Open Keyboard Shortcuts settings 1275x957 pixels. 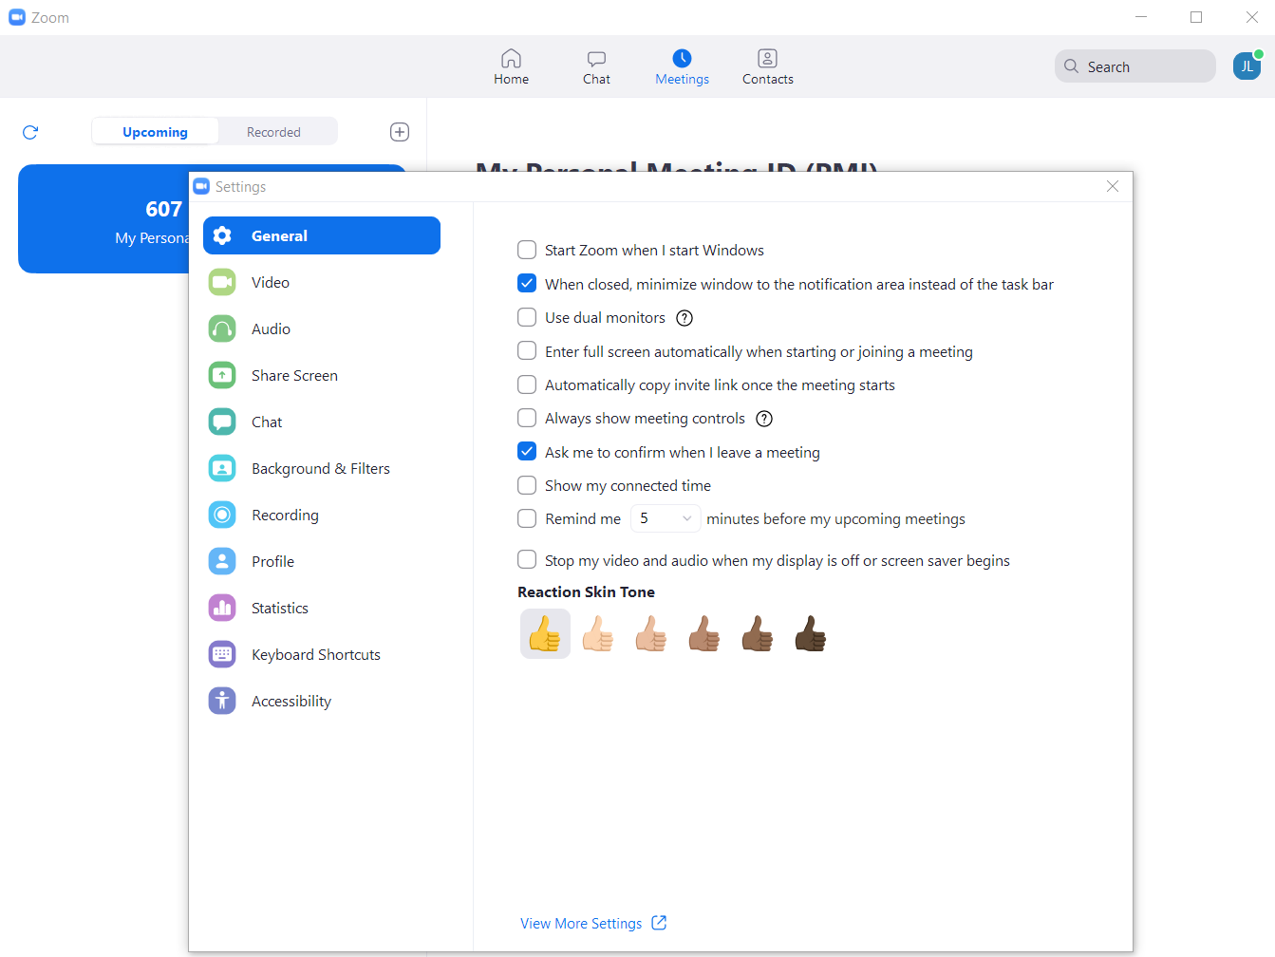pyautogui.click(x=322, y=654)
